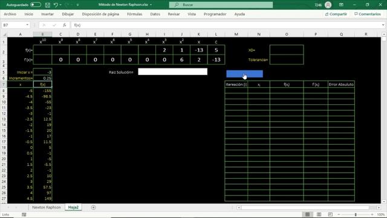Click horizontal scrollbar right arrow
This screenshot has height=218, width=387.
tap(379, 208)
